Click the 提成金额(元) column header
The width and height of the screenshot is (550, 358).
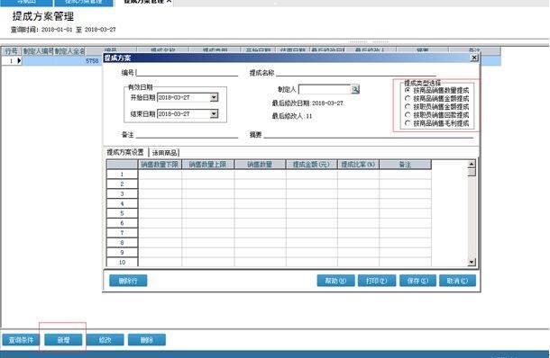311,164
